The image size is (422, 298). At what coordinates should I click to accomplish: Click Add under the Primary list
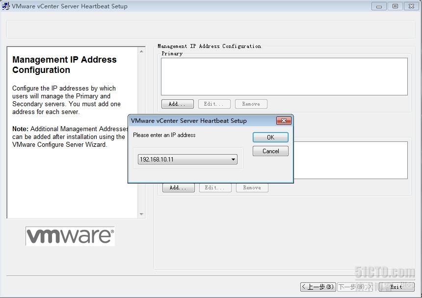click(177, 104)
